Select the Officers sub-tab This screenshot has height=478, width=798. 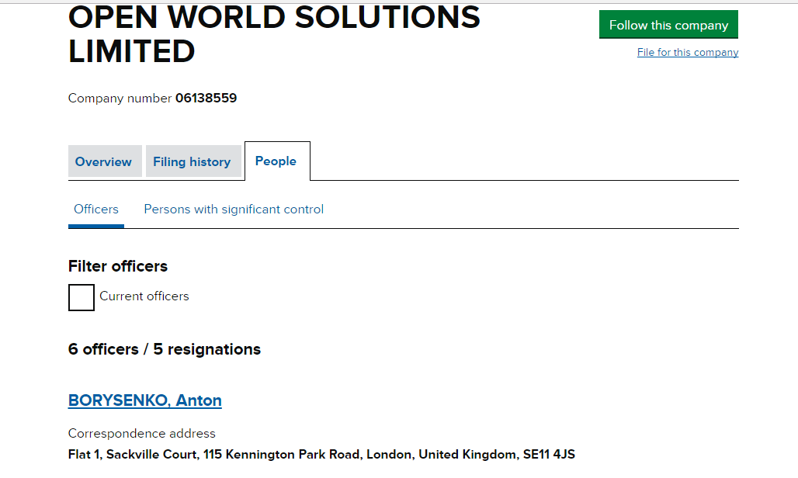tap(96, 210)
